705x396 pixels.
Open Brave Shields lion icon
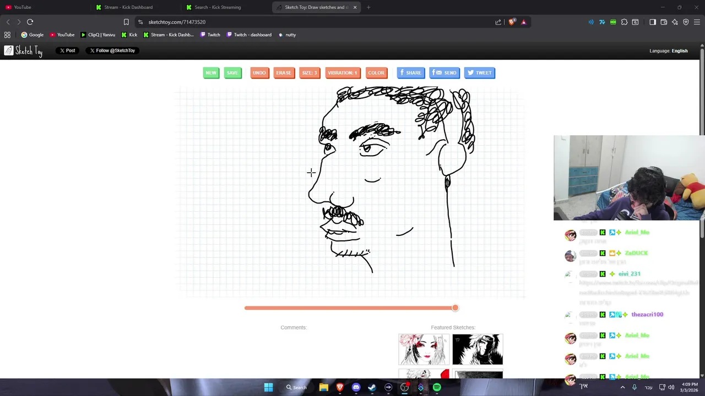[512, 22]
